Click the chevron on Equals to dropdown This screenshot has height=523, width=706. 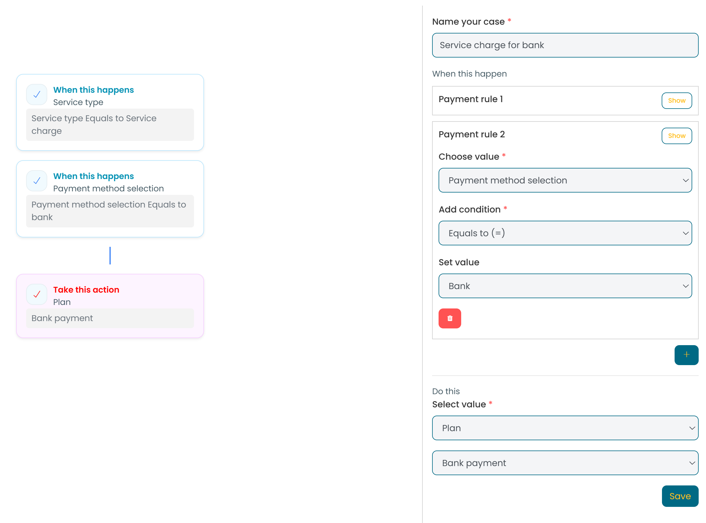coord(686,233)
